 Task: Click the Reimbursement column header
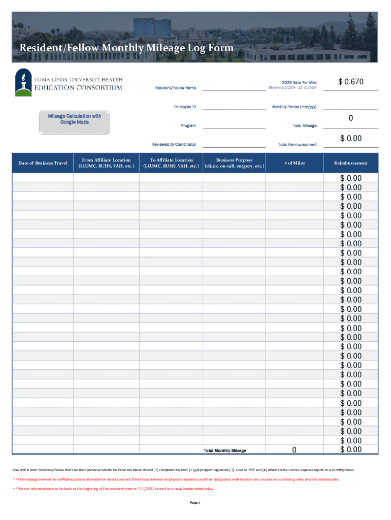click(x=351, y=163)
